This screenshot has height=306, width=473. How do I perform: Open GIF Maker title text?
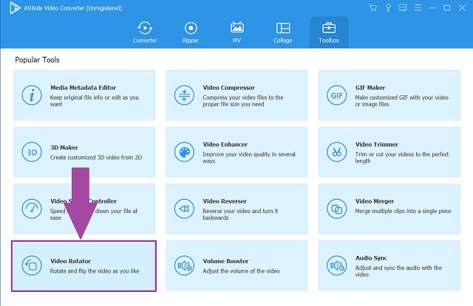[x=370, y=88]
